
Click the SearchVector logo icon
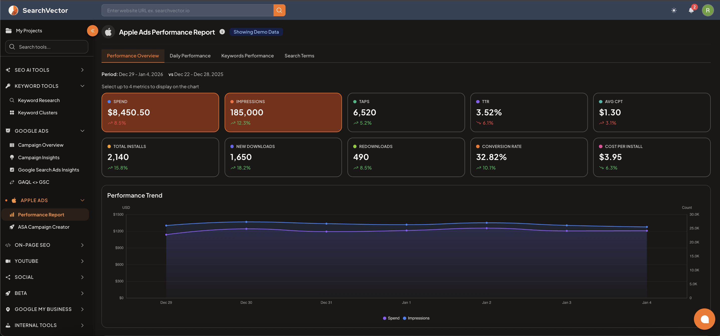click(13, 10)
